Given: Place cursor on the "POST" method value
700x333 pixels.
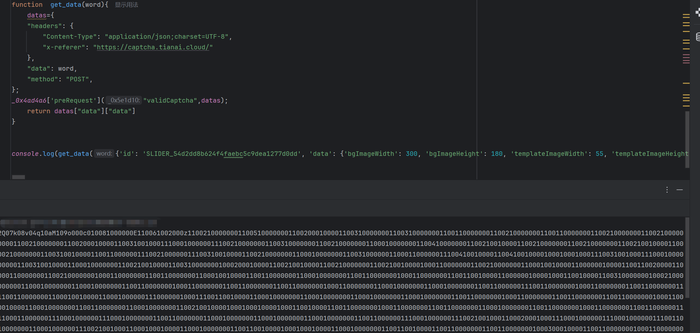Looking at the screenshot, I should (77, 79).
